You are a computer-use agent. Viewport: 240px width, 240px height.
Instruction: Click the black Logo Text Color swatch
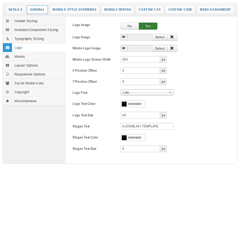coord(124,104)
